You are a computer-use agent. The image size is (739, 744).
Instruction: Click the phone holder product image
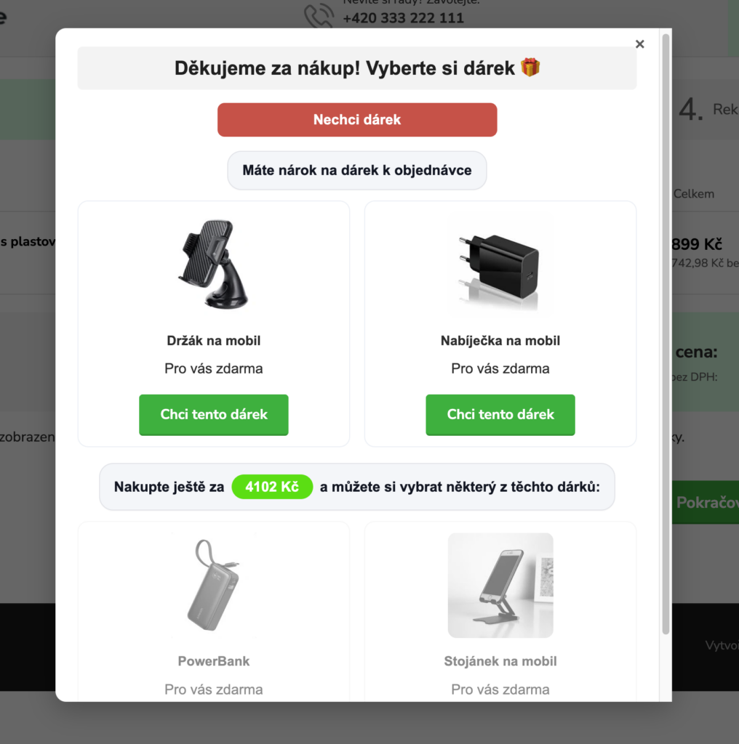213,264
